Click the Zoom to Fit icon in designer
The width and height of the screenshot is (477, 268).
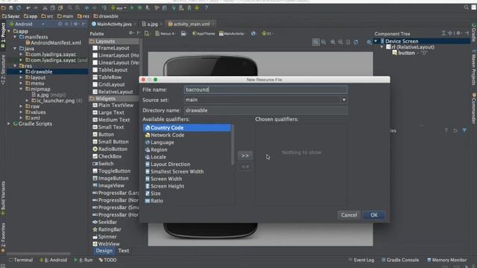point(316,42)
